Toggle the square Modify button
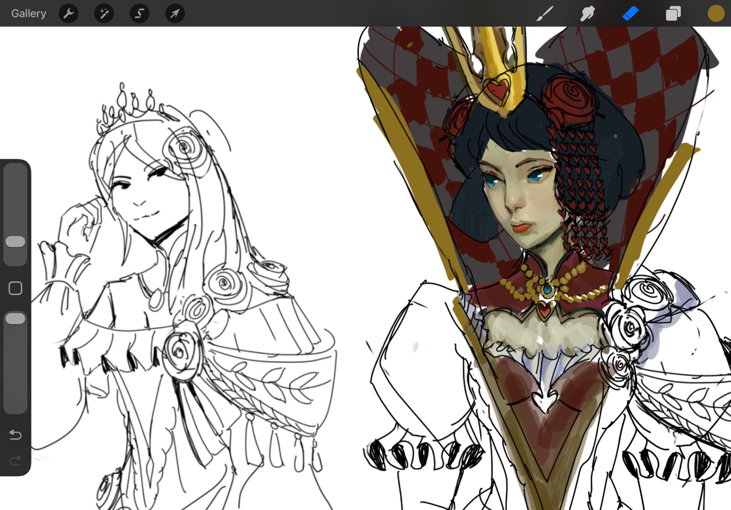 [15, 288]
